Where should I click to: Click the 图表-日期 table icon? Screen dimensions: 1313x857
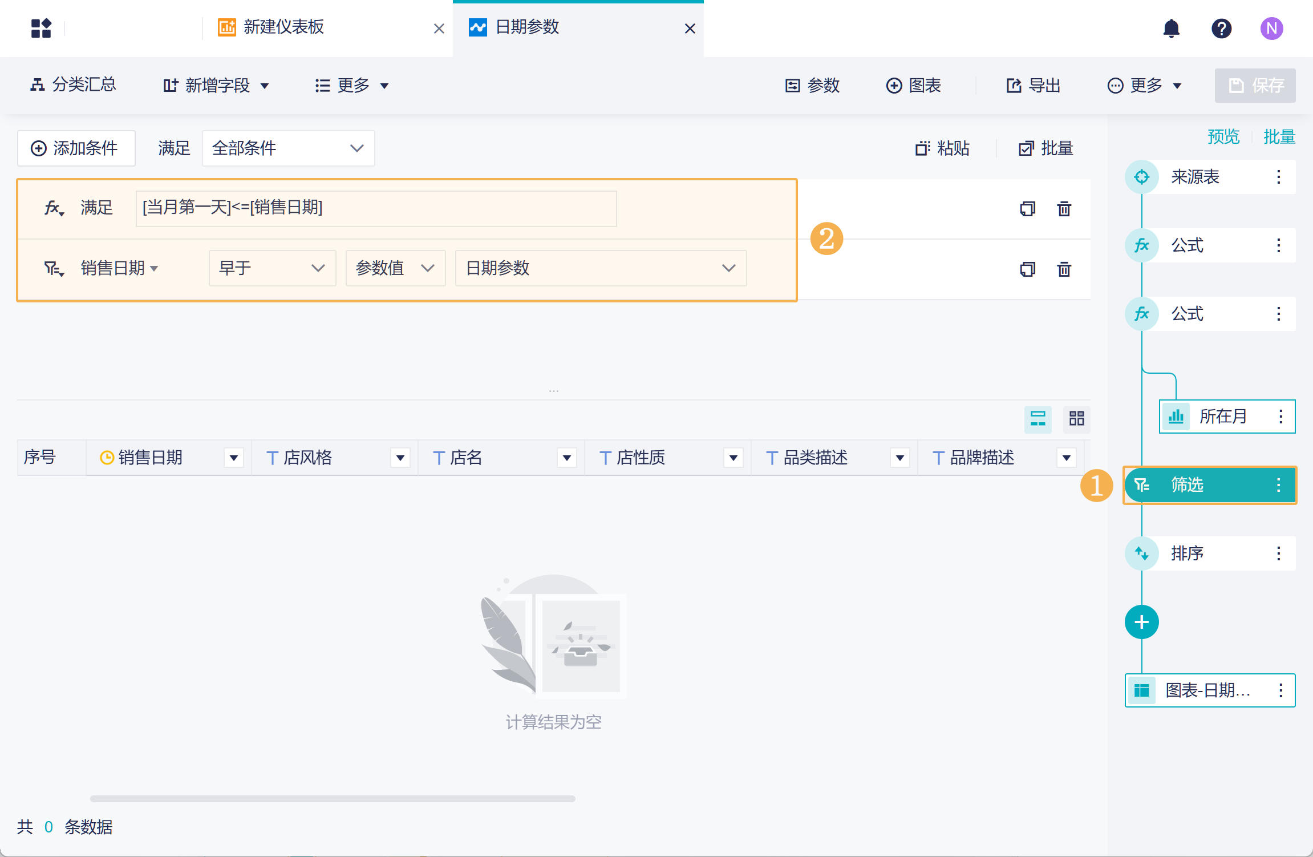point(1141,690)
